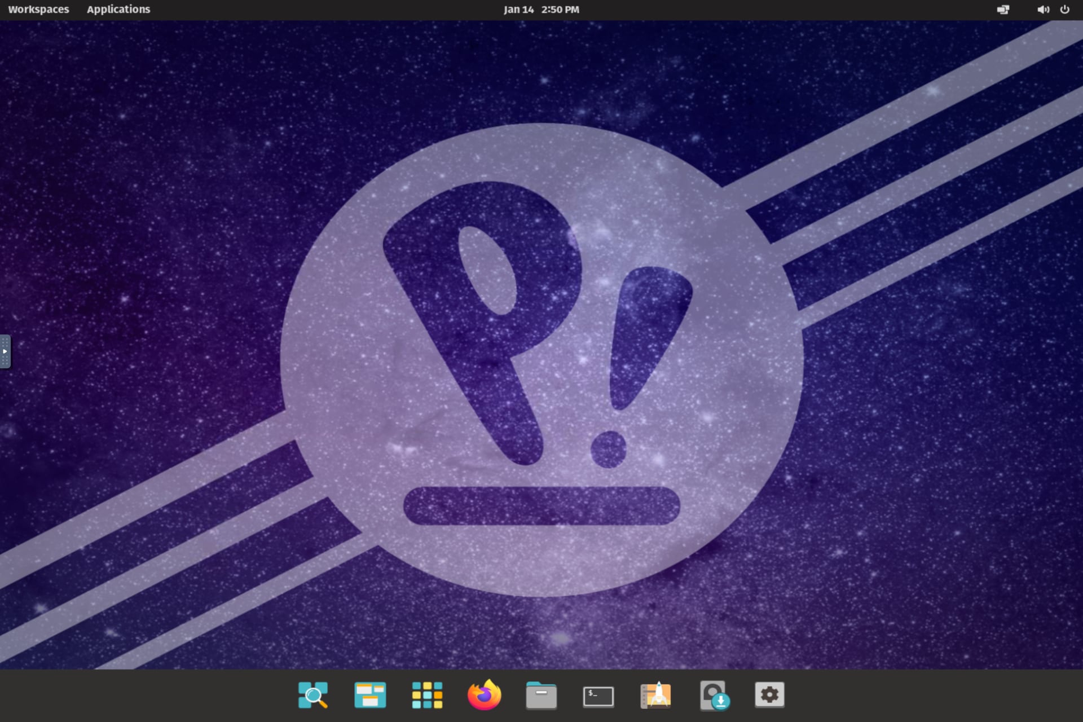This screenshot has width=1083, height=722.
Task: Open Workspaces in the top bar
Action: 38,10
